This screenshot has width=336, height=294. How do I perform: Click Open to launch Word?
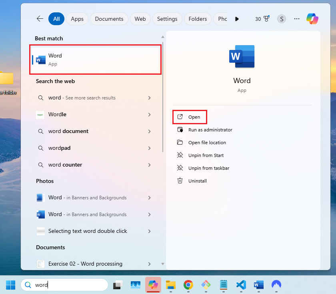(194, 117)
